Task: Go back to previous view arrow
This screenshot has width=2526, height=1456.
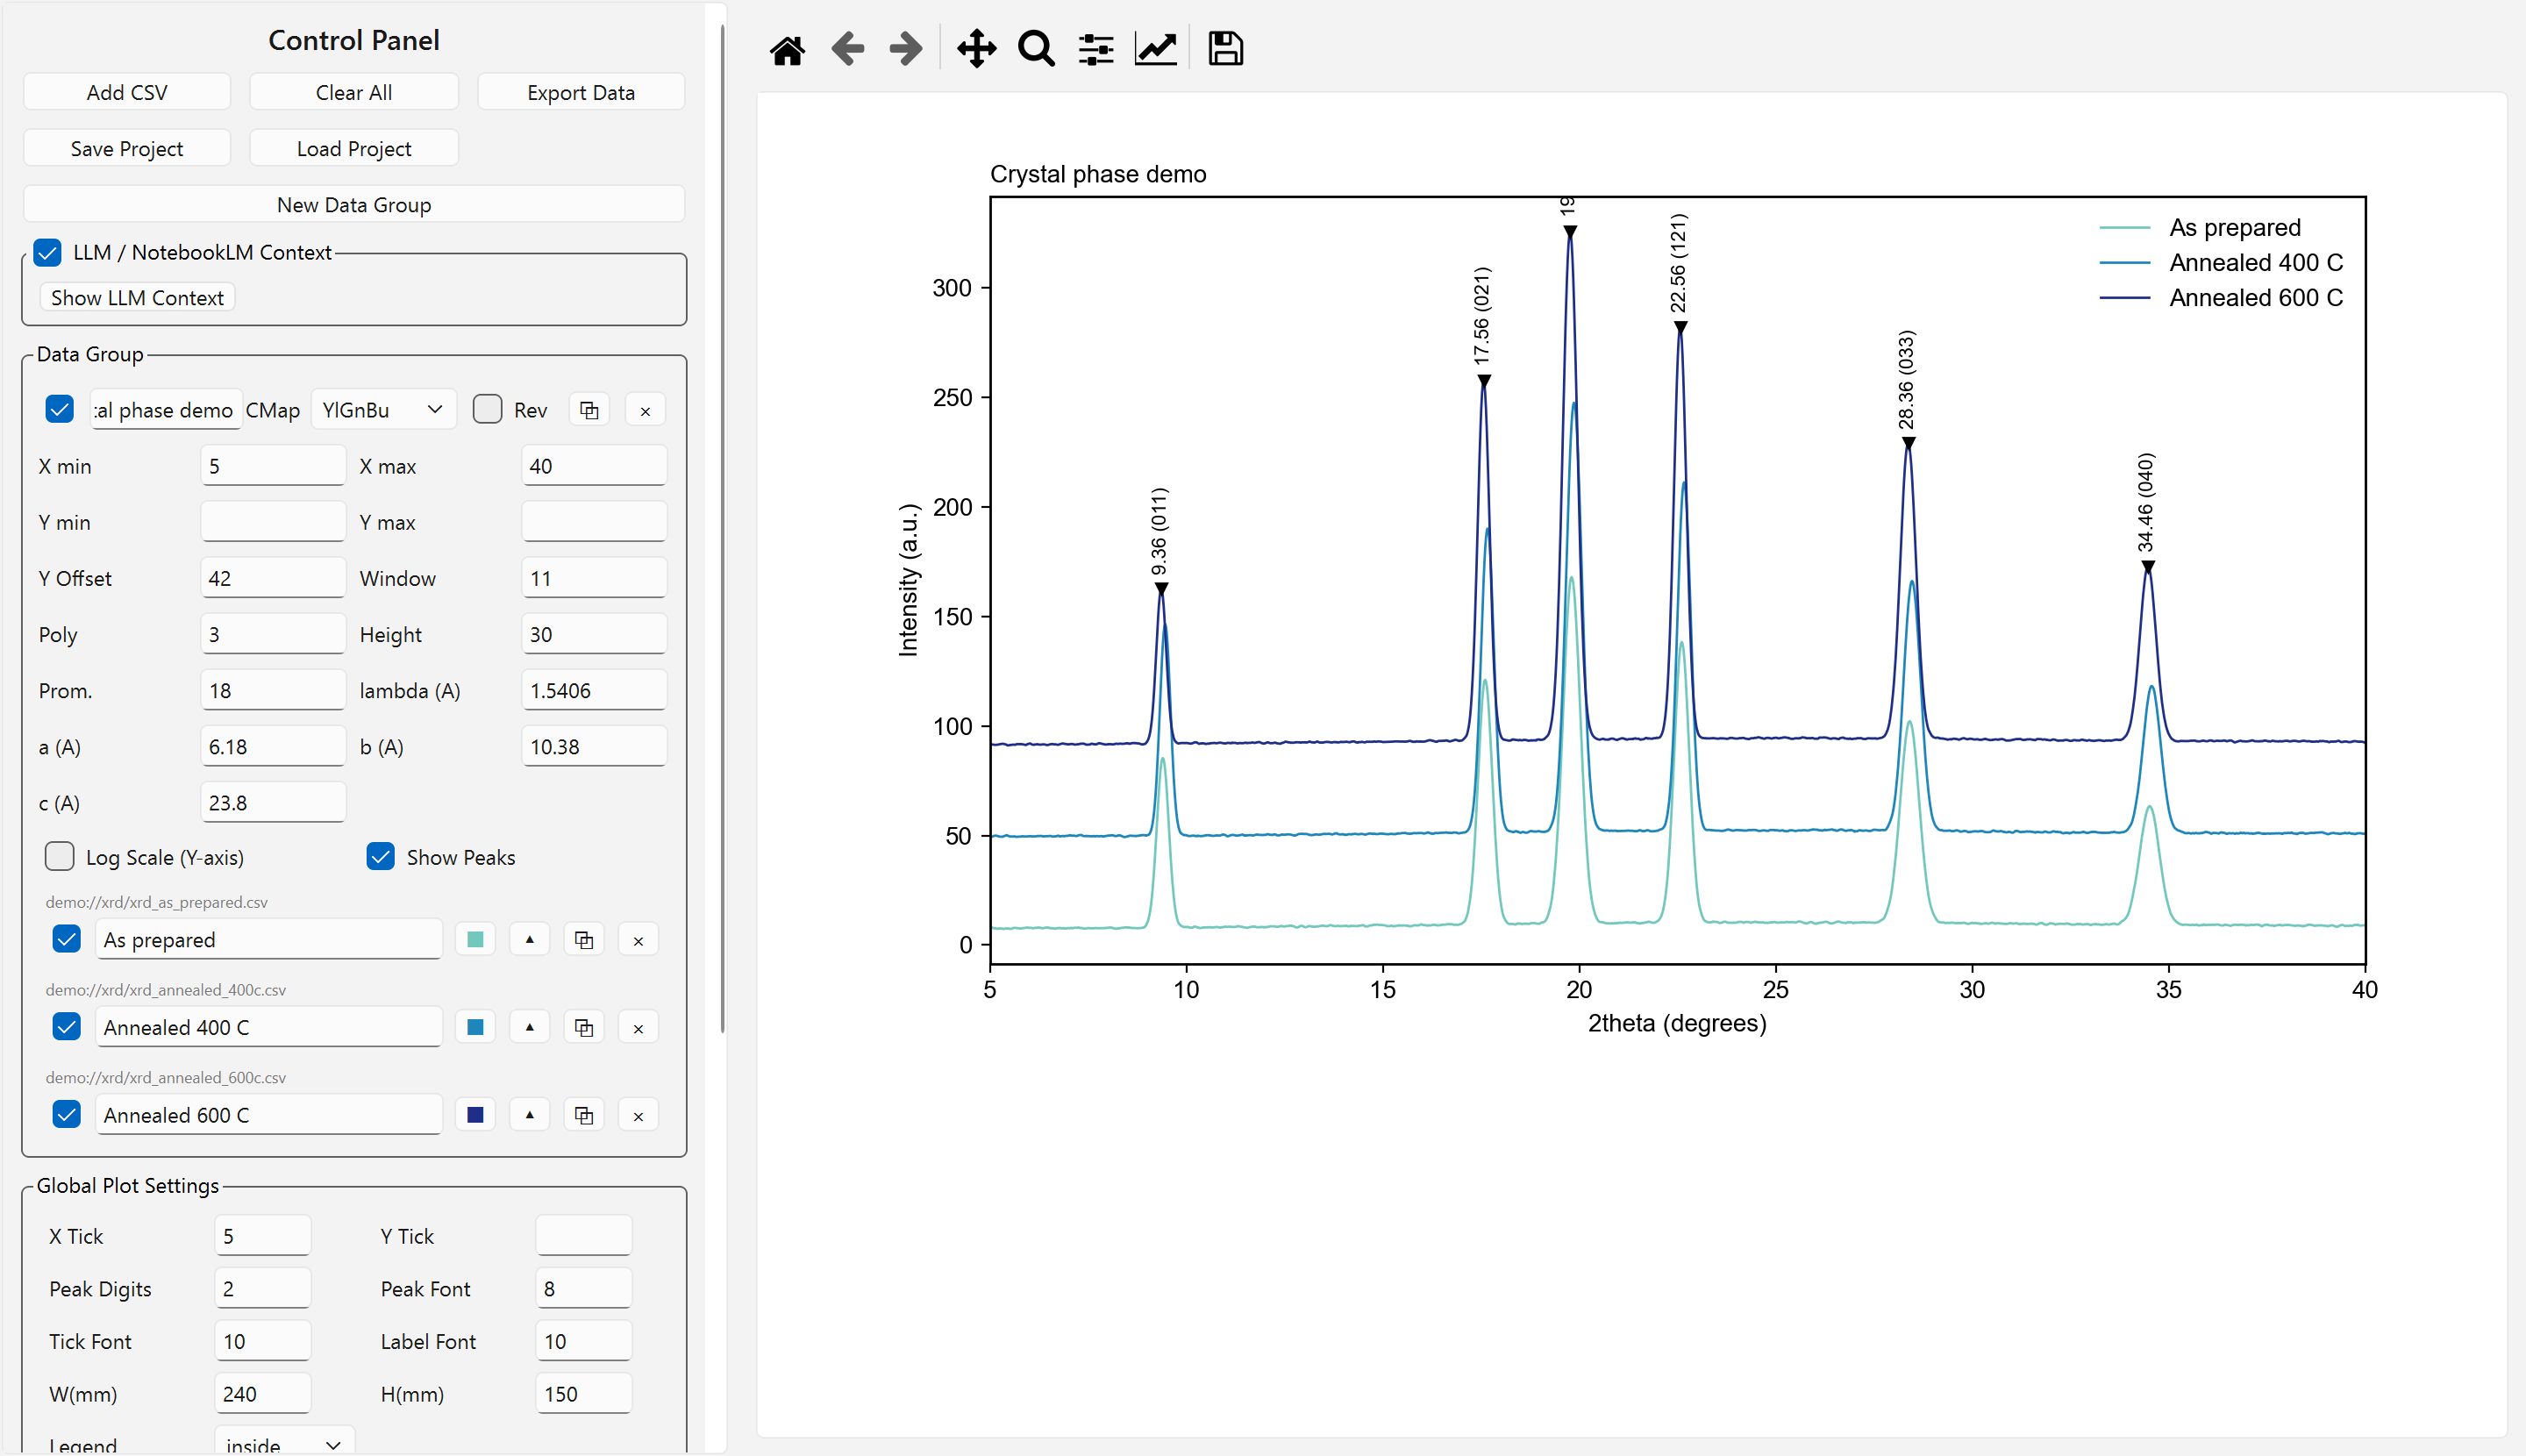Action: click(847, 49)
